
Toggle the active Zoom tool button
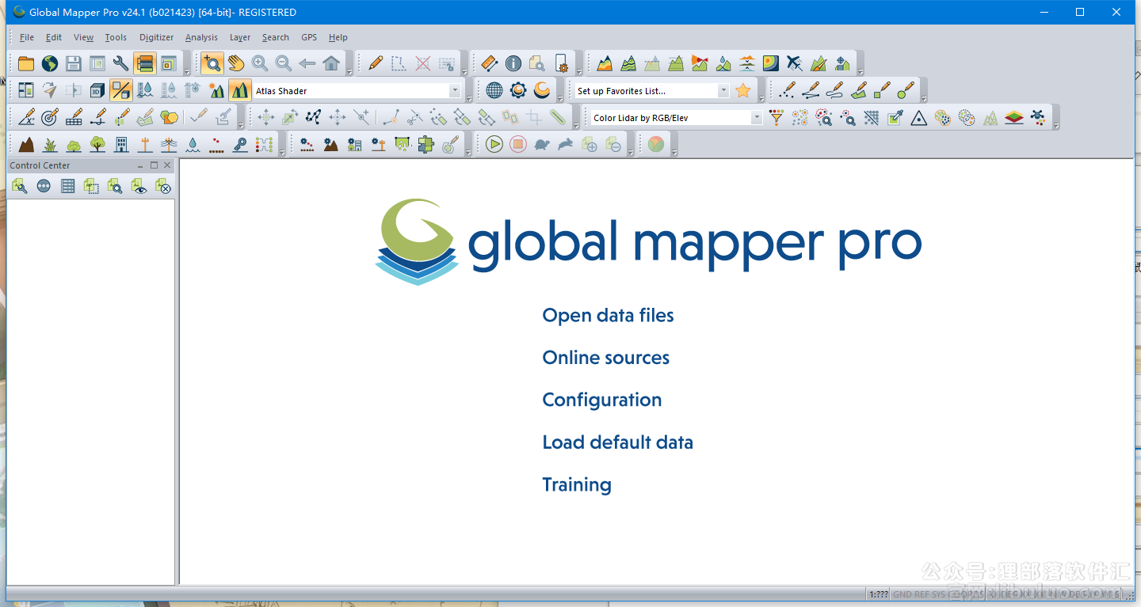[212, 64]
